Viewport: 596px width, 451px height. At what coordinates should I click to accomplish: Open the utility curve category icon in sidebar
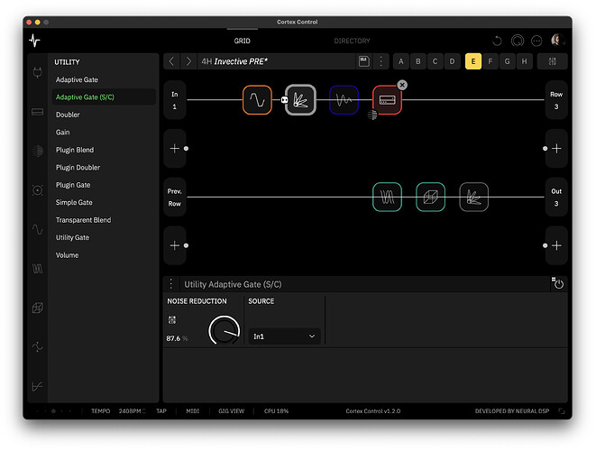click(37, 386)
